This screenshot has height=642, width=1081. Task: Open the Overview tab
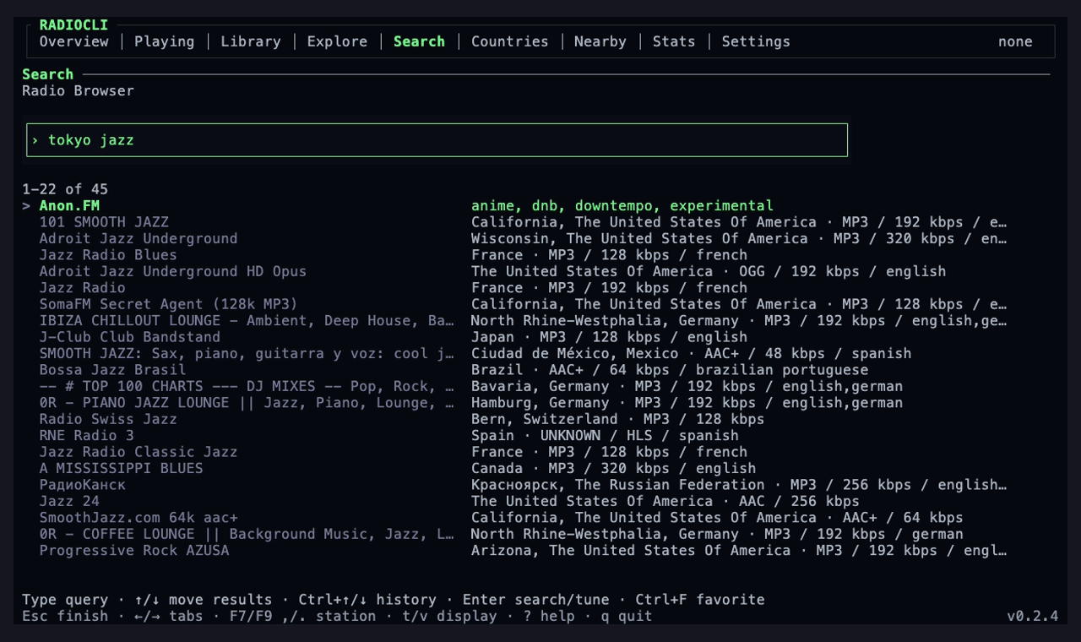click(x=74, y=41)
